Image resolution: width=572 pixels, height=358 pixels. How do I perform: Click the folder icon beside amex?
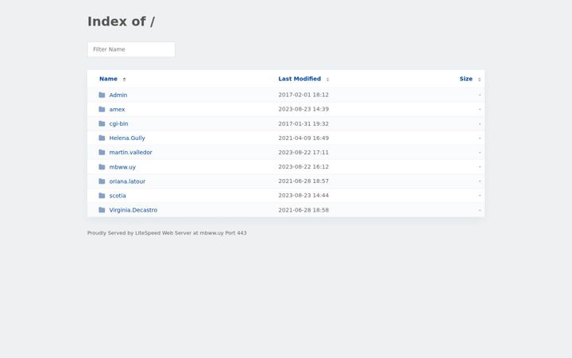point(102,109)
